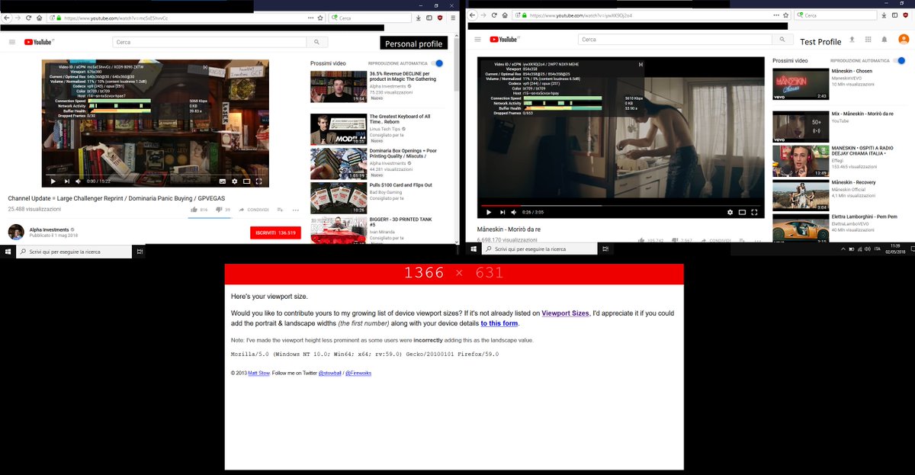Open '36.5% Revenue DECLINE' video thumbnail
This screenshot has height=475, width=915.
coord(339,87)
